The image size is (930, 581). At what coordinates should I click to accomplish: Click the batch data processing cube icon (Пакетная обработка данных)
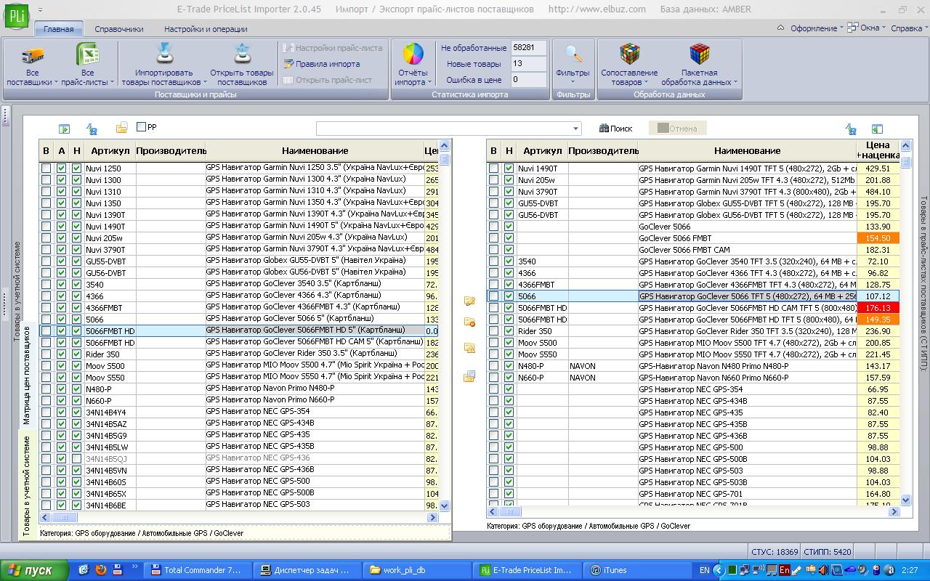pos(699,54)
